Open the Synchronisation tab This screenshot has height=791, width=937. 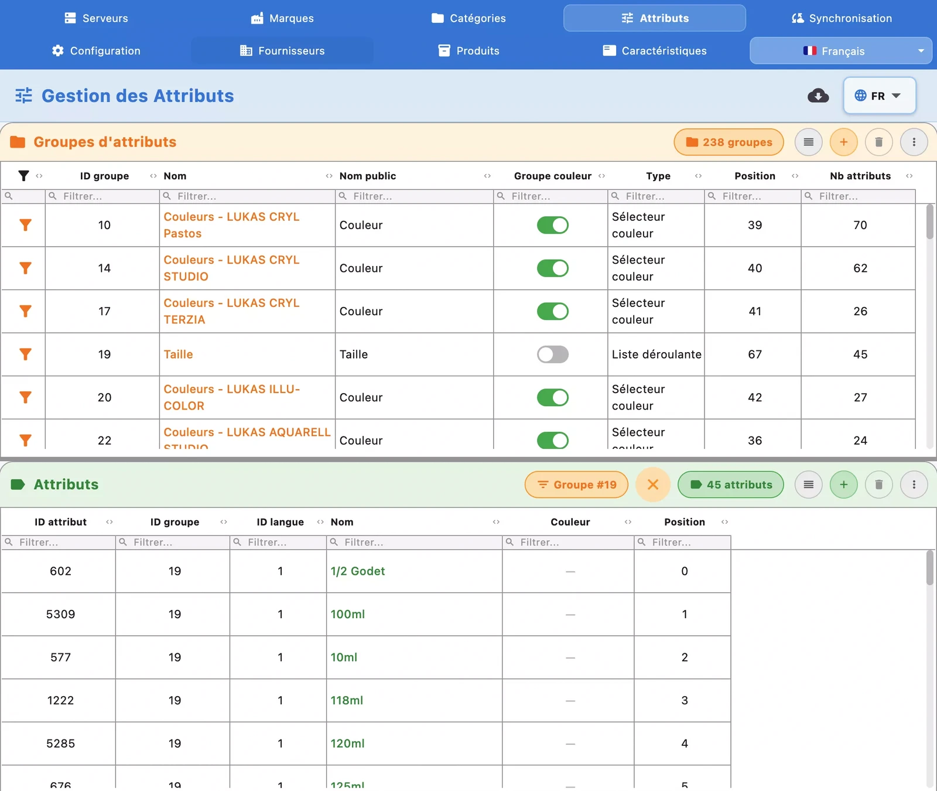[x=842, y=18]
